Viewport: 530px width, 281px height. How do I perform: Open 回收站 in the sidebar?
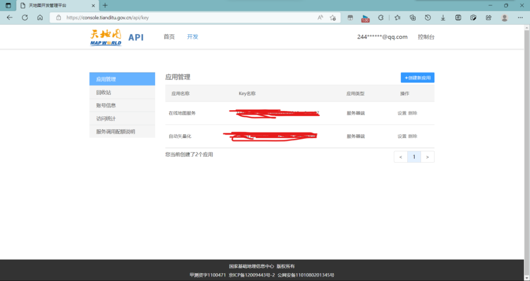(x=122, y=92)
